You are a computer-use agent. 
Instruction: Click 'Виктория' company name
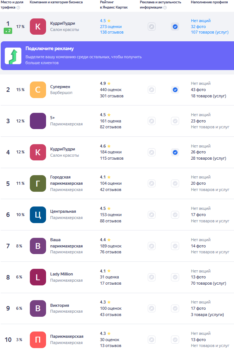coord(60,305)
